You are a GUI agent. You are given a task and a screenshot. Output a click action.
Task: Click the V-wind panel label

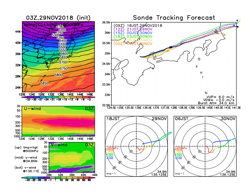coord(59,145)
